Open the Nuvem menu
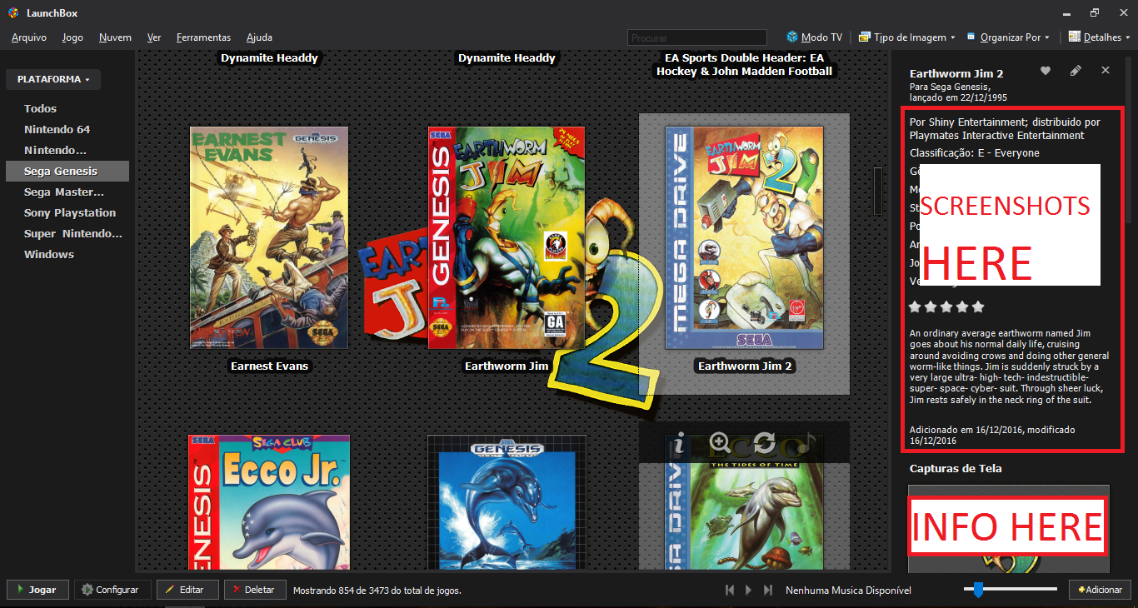Viewport: 1138px width, 608px height. [x=115, y=37]
